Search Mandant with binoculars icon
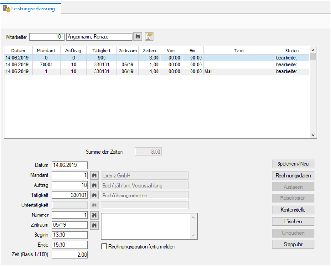The width and height of the screenshot is (331, 266). pos(95,175)
